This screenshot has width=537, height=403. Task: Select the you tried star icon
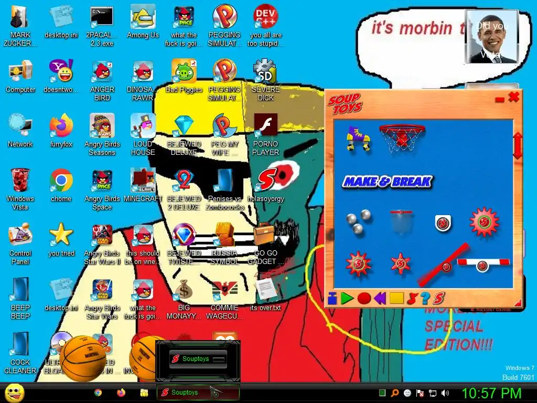[61, 240]
